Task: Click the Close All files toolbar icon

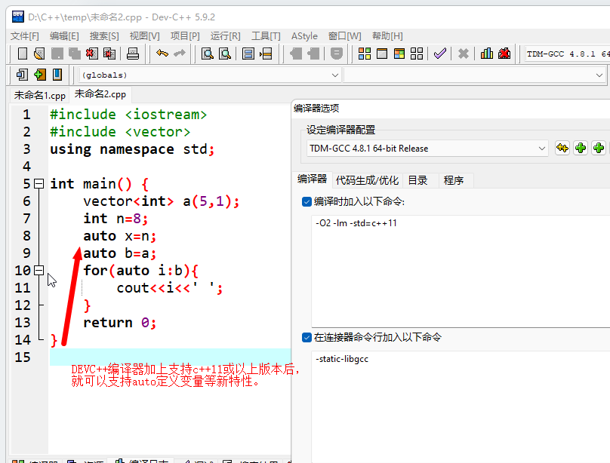Action: (x=109, y=54)
